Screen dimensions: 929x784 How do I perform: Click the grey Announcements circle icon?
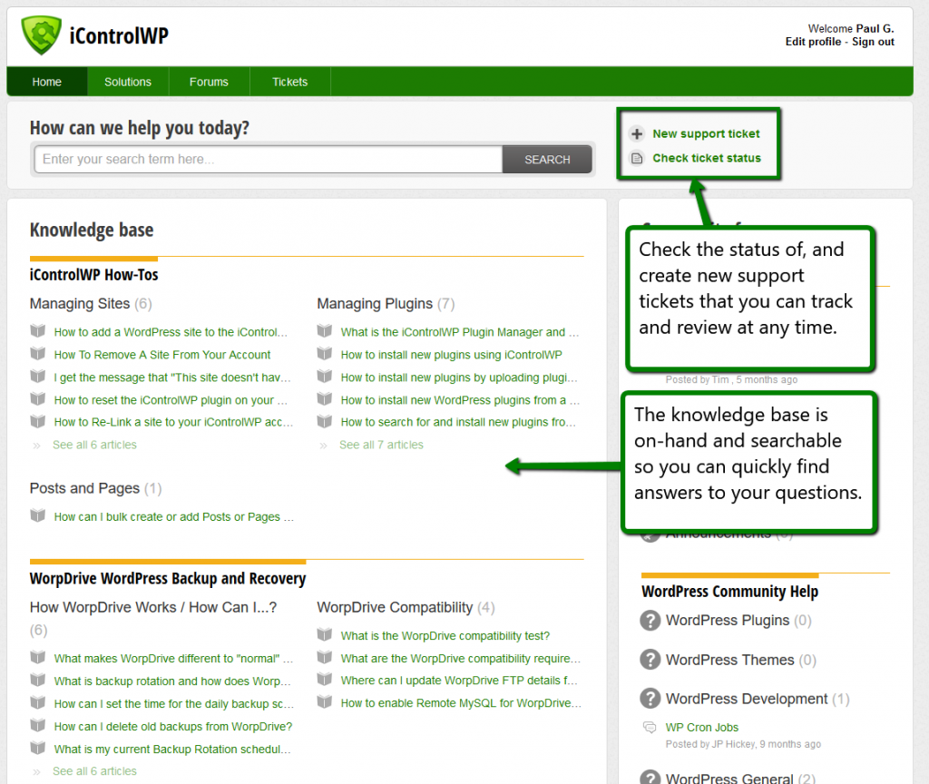pyautogui.click(x=650, y=533)
